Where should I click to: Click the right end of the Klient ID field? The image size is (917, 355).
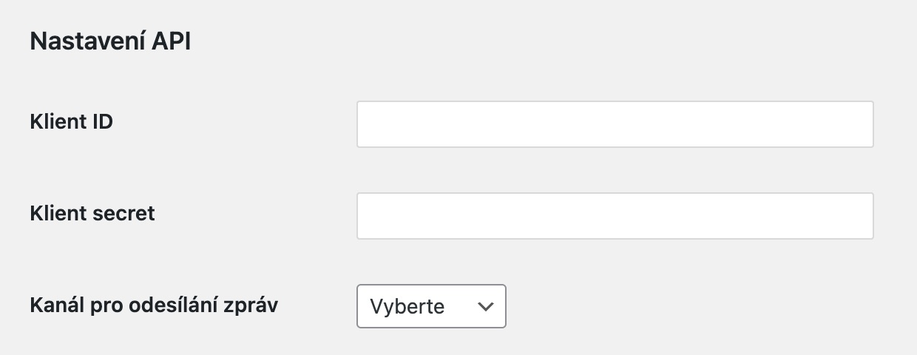click(x=858, y=124)
